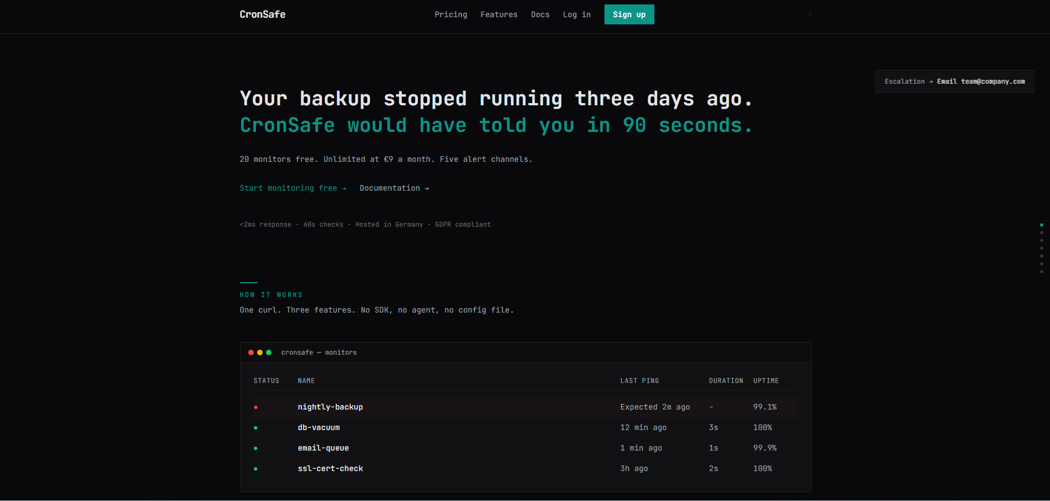The height and width of the screenshot is (501, 1050).
Task: Click the red status dot for nightly-backup
Action: pos(255,407)
